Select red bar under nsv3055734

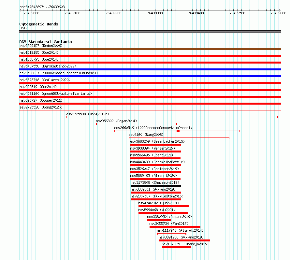click(x=175, y=227)
